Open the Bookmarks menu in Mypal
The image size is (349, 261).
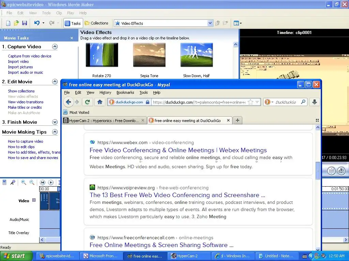[x=125, y=92]
